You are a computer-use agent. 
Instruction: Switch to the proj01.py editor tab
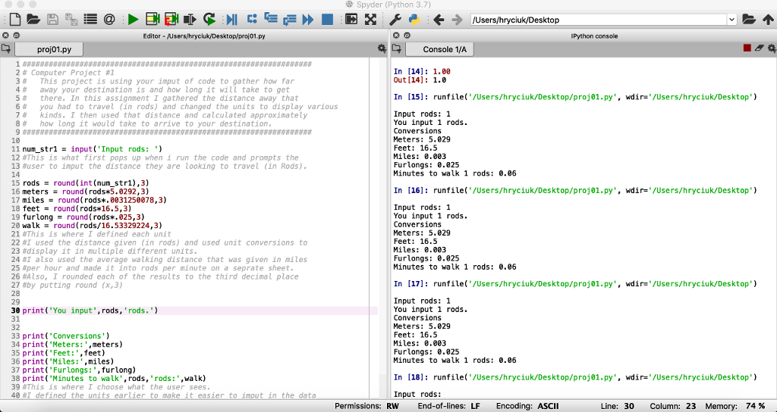pyautogui.click(x=49, y=49)
